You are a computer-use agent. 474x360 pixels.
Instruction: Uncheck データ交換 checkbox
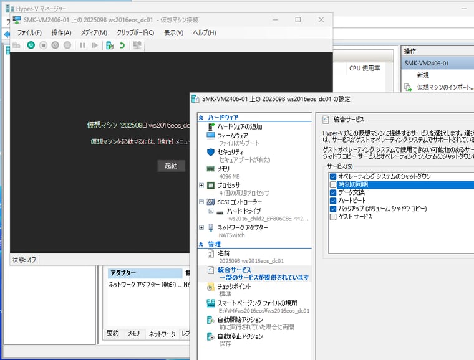click(x=333, y=193)
